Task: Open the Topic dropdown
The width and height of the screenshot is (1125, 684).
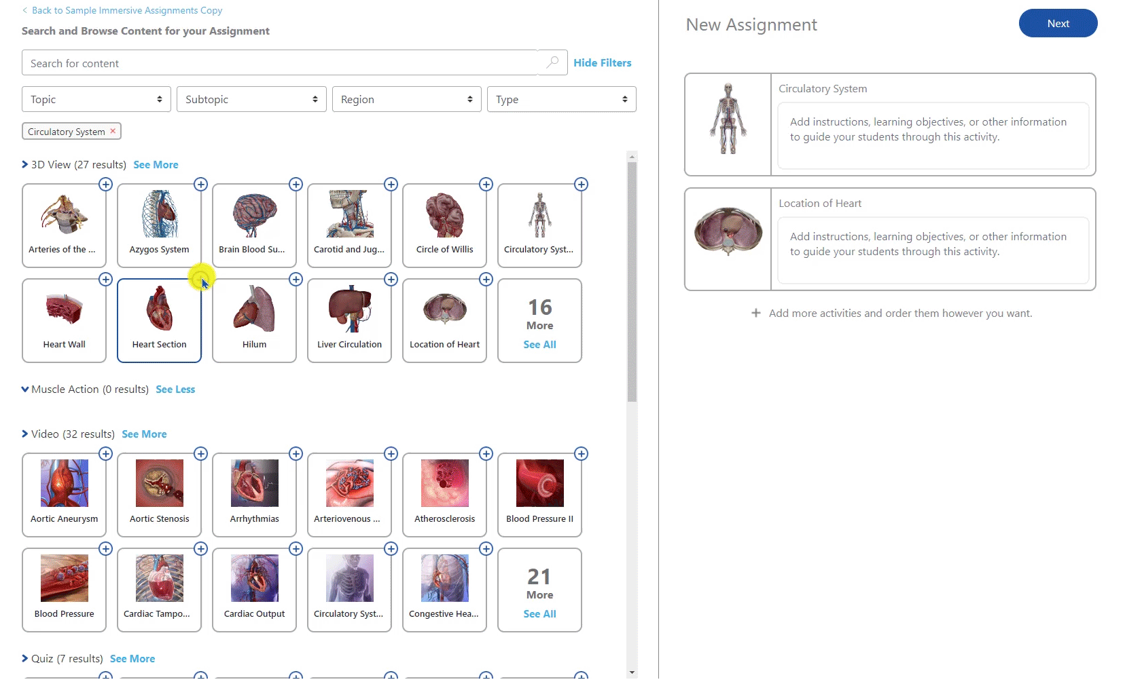Action: pyautogui.click(x=95, y=99)
